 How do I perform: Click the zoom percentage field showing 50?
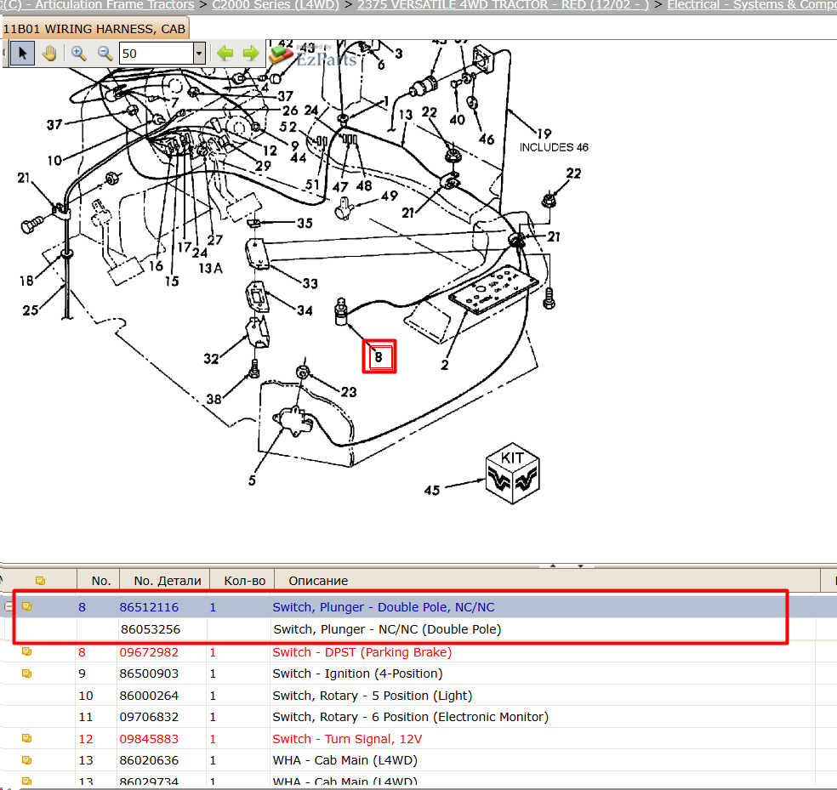[156, 54]
